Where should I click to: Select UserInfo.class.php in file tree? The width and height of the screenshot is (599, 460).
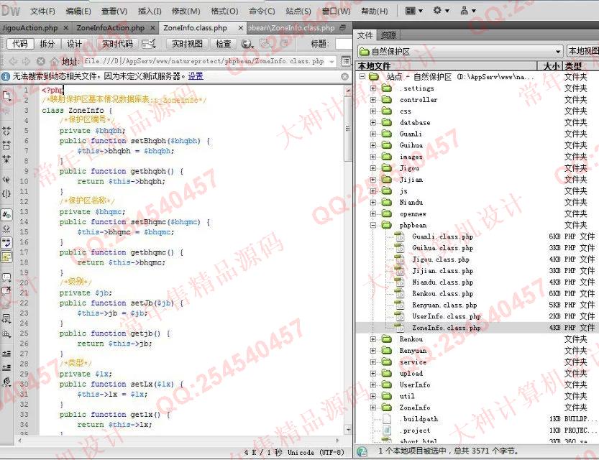pyautogui.click(x=446, y=316)
